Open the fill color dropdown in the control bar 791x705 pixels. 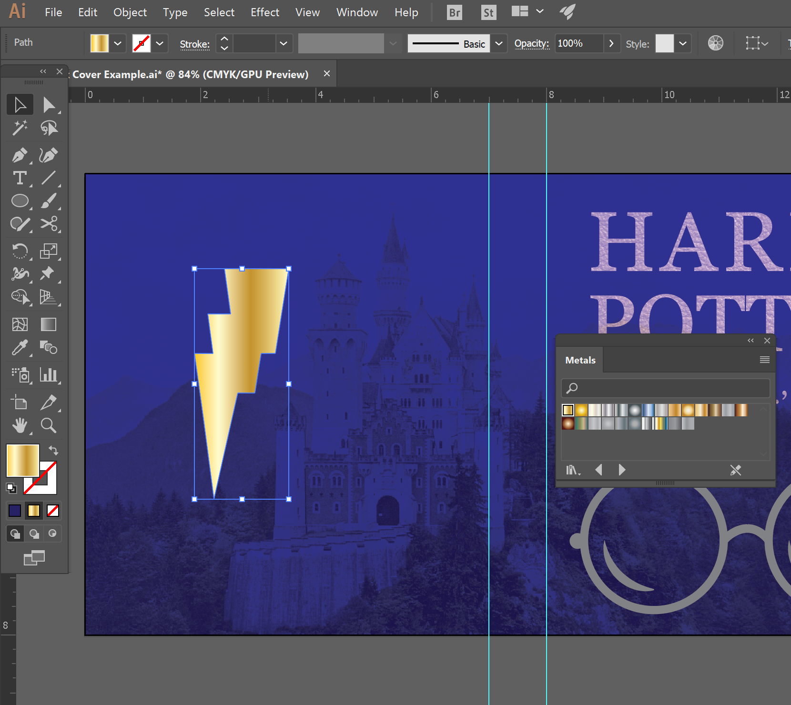coord(117,43)
